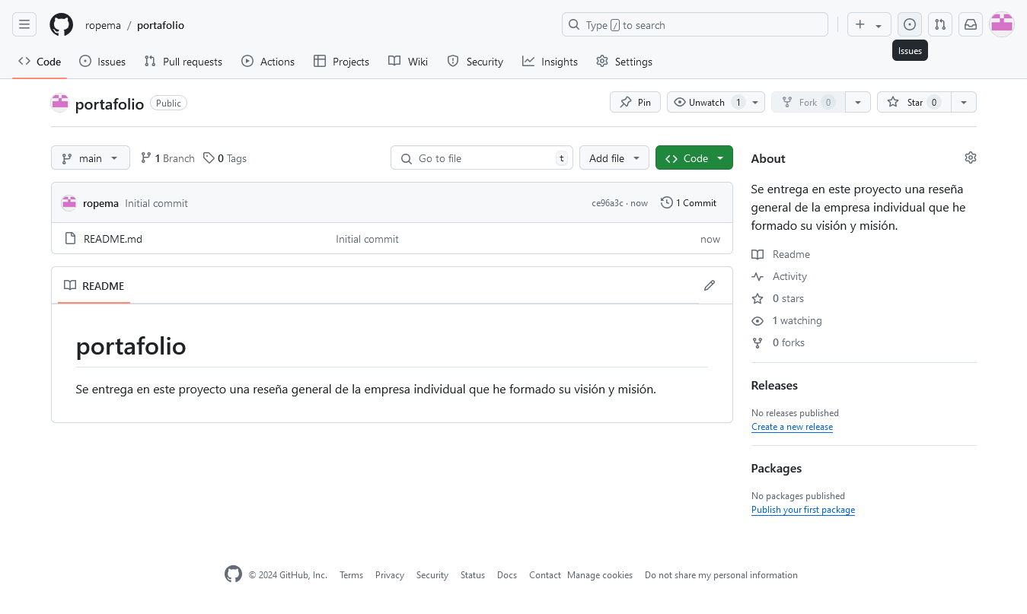Open the README.md file
1027x614 pixels.
(113, 239)
